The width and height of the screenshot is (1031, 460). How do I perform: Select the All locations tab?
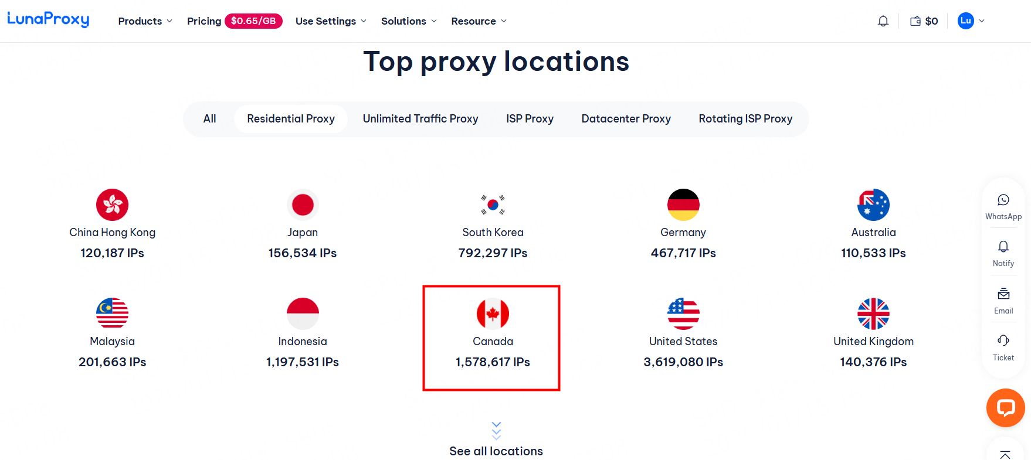[209, 119]
